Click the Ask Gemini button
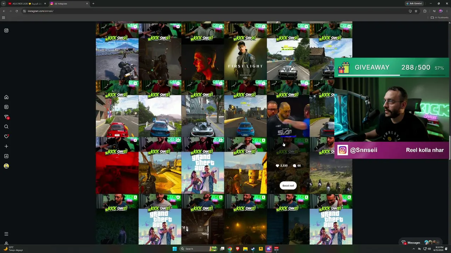 (414, 4)
